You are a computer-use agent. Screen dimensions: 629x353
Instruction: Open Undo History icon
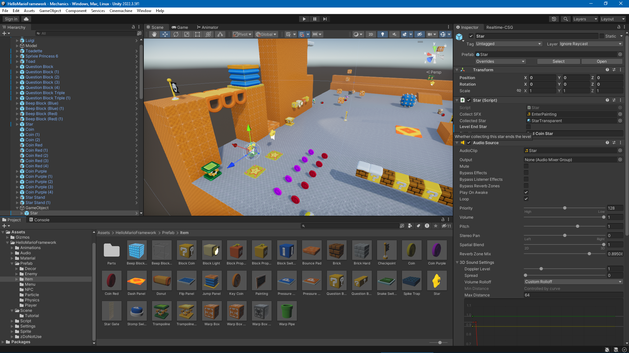pos(554,19)
